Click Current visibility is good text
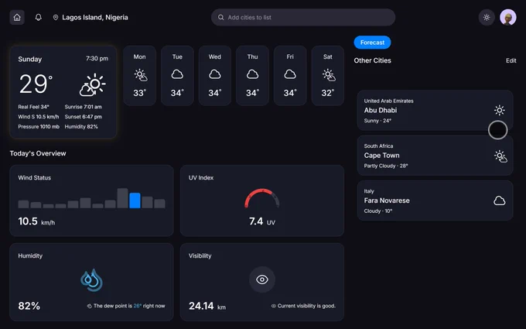Screen dimensions: 526x329 (306, 306)
